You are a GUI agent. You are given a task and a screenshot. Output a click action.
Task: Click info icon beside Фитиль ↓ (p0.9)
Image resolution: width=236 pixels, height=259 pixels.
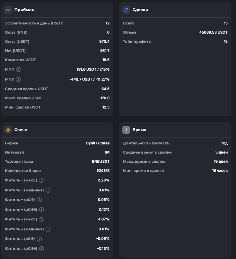click(39, 239)
